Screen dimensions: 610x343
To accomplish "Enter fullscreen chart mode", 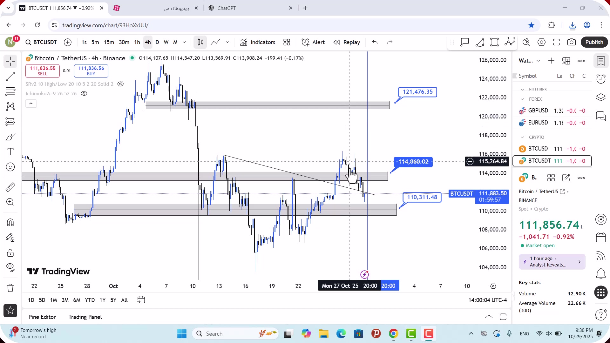I will 556,42.
